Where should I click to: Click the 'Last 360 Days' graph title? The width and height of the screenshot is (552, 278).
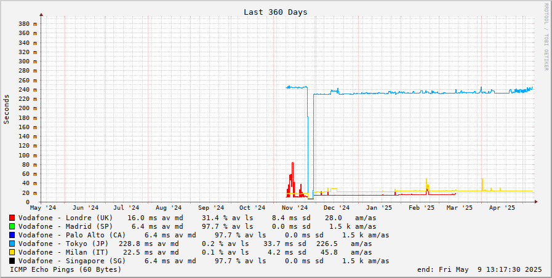click(x=275, y=12)
